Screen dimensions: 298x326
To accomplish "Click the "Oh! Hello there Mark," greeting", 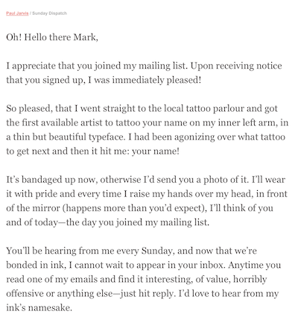I will 52,37.
